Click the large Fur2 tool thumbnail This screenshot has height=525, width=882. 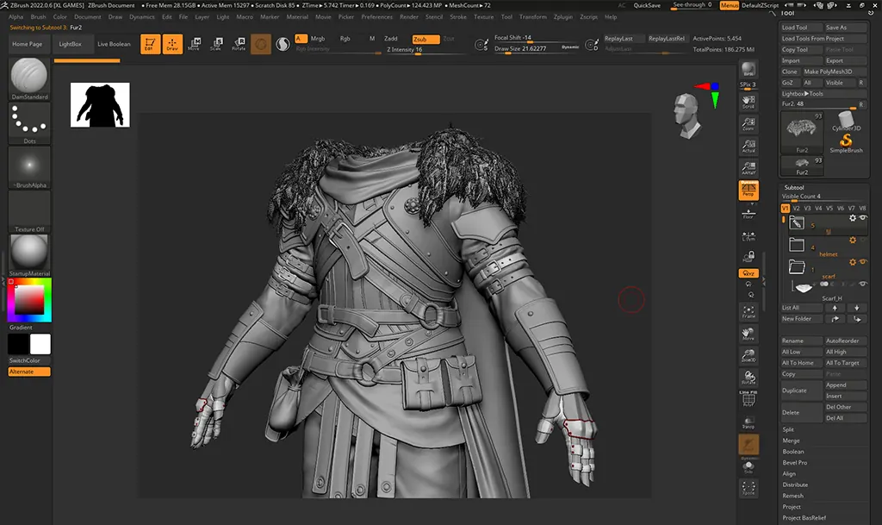tap(802, 133)
